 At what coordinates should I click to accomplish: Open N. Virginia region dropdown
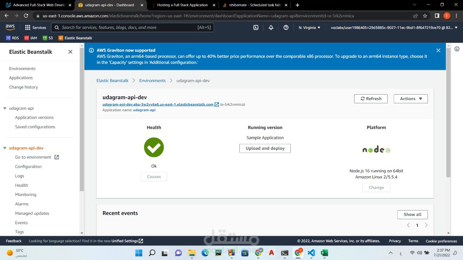(x=309, y=27)
